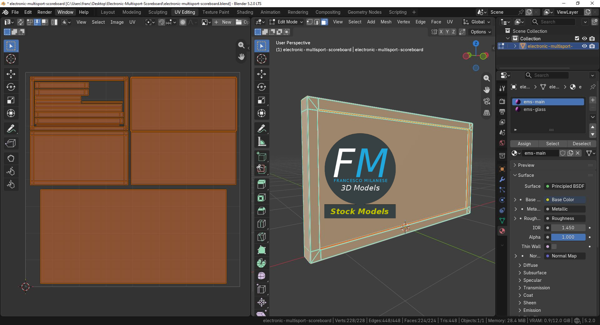Select the Edge Slide tool

[262, 289]
